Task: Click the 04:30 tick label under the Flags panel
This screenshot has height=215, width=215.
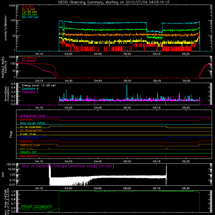Action: click(69, 162)
